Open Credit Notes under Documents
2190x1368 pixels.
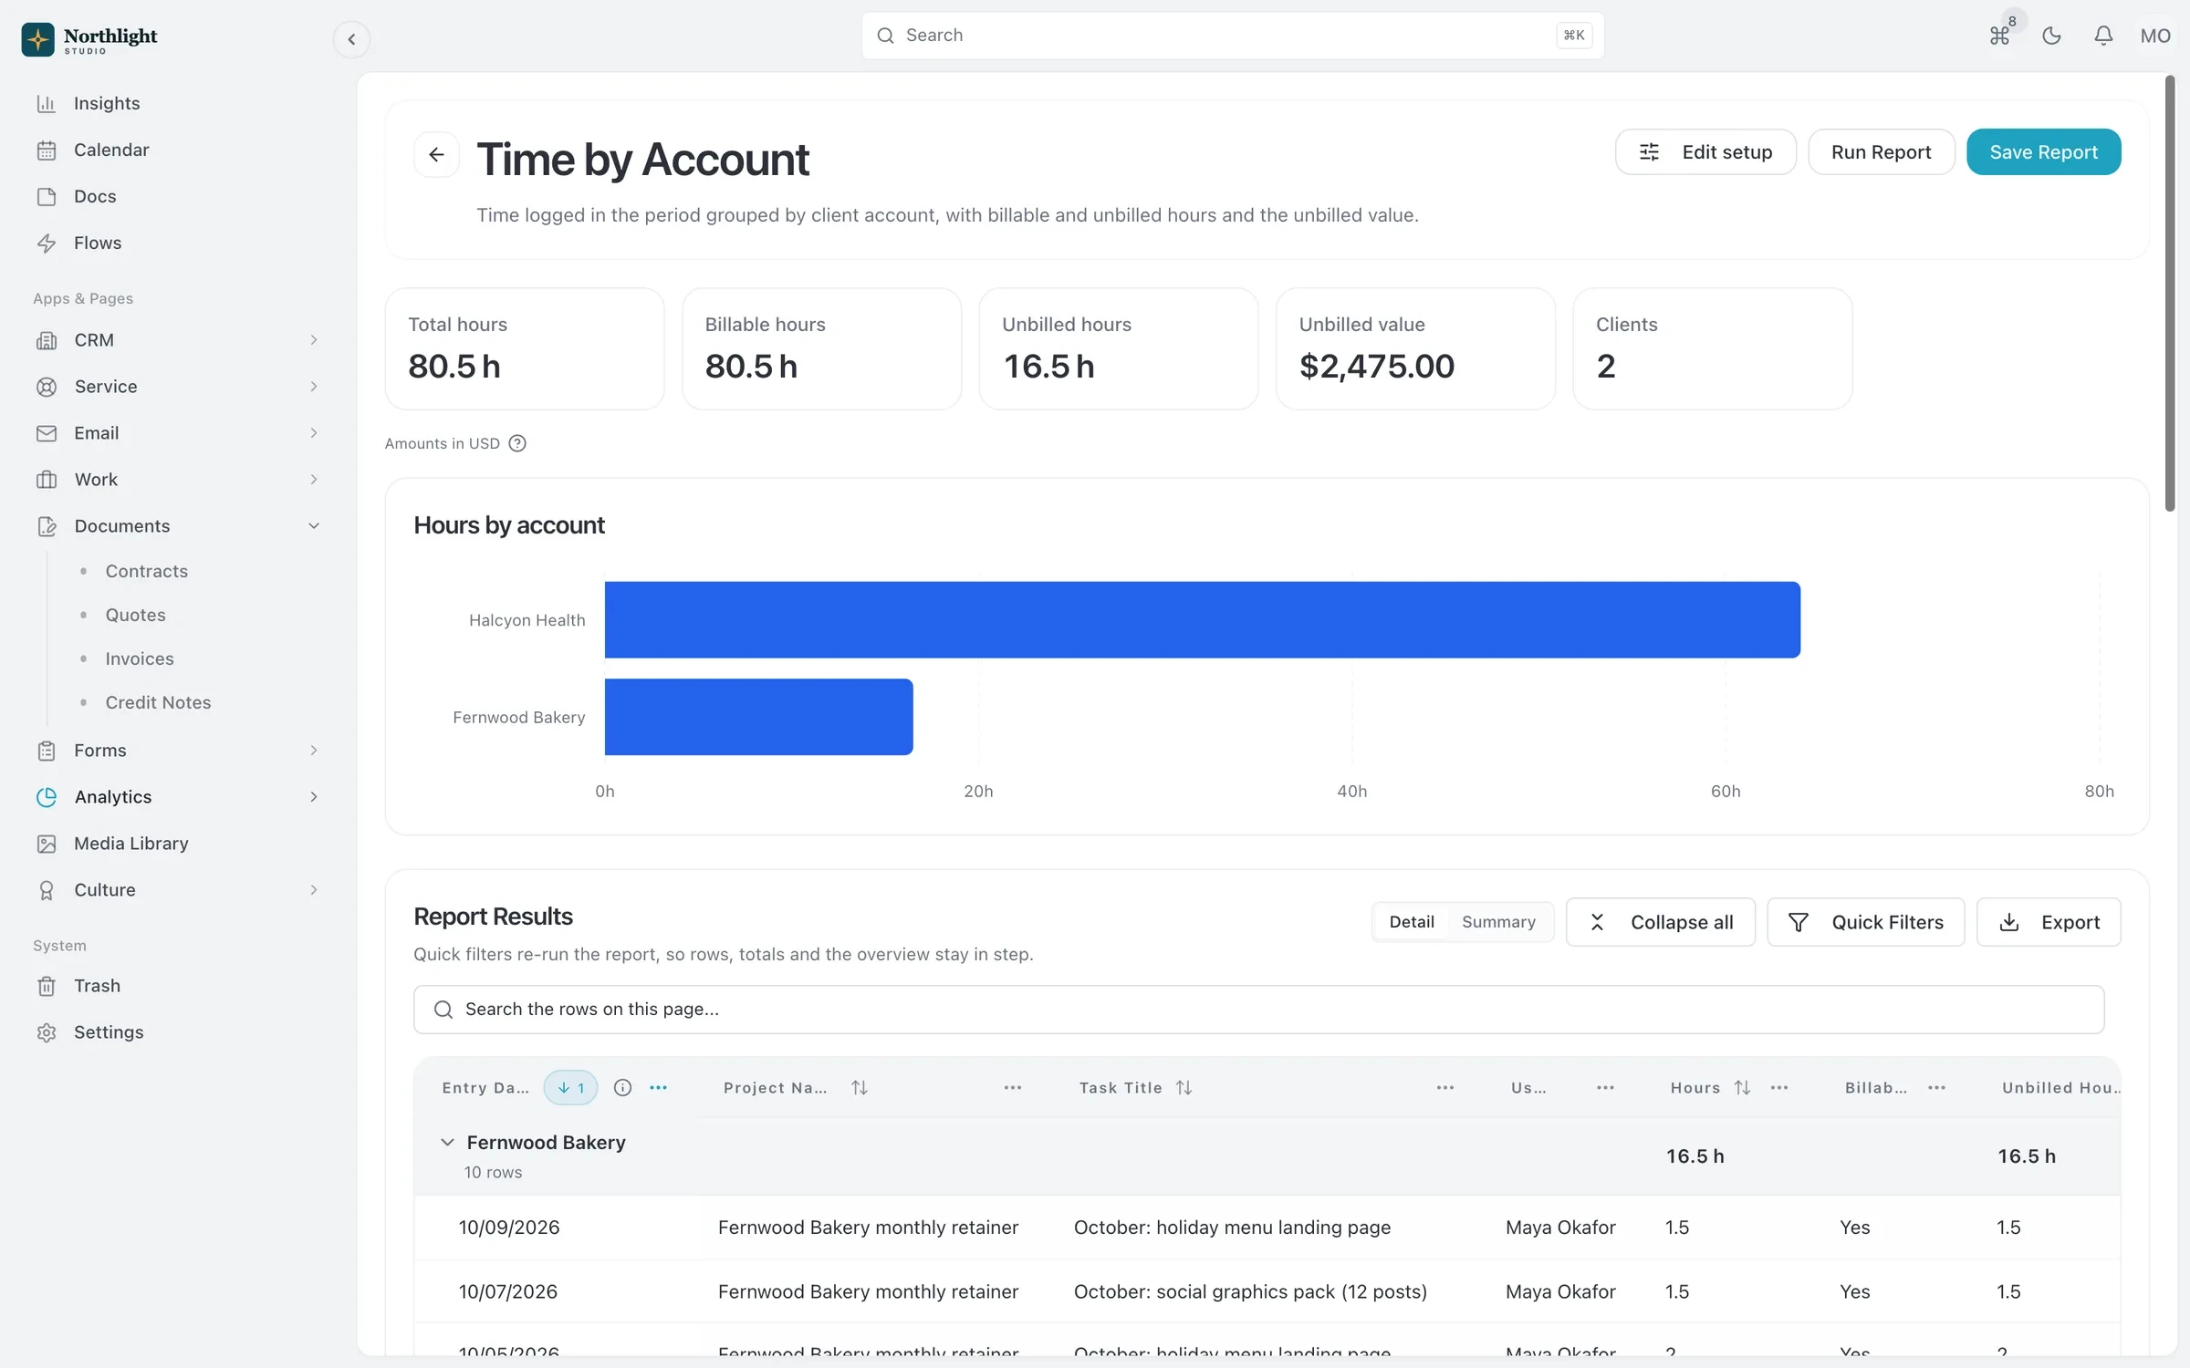158,702
